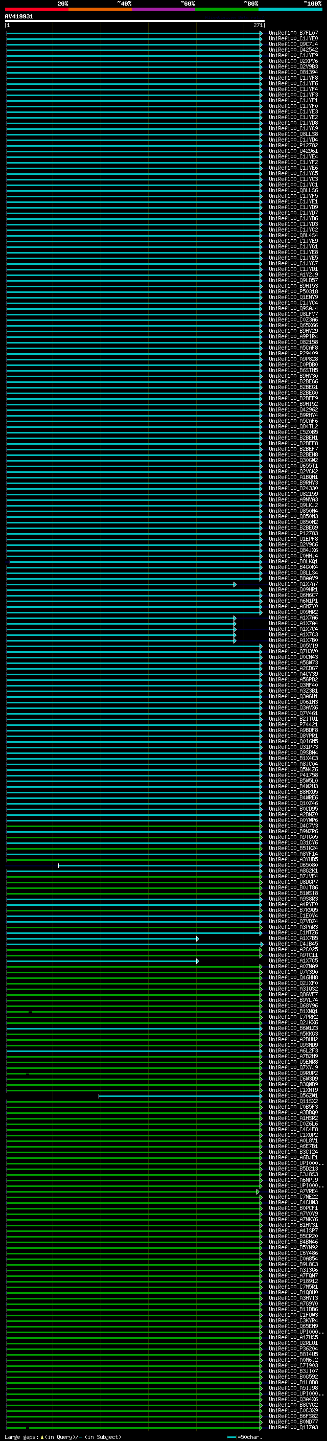The image size is (327, 1441).
Task: Open hit UniRef100_B7FL07
Action: (x=293, y=33)
